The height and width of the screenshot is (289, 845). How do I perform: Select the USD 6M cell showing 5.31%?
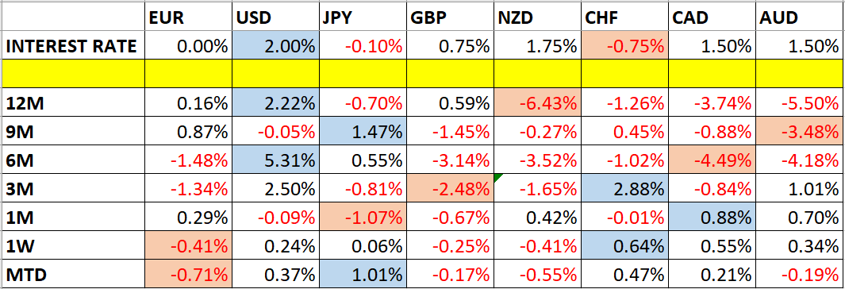275,160
